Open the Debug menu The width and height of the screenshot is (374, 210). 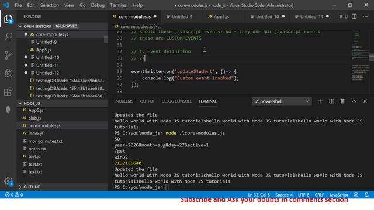(98, 5)
